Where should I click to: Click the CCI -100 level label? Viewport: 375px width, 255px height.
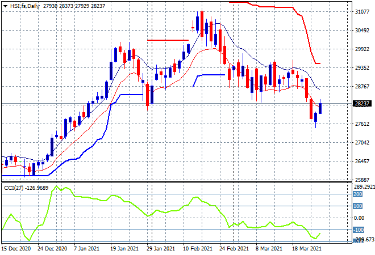[359, 230]
